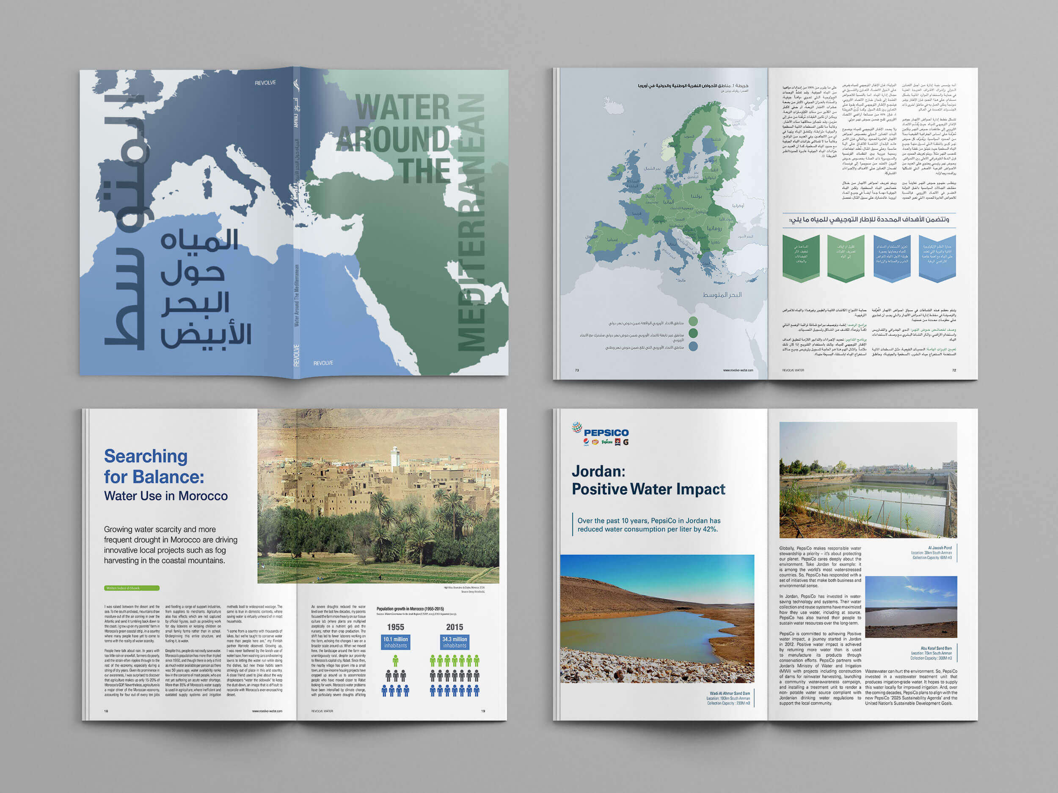Click the Quaker brand logo

pyautogui.click(x=618, y=442)
